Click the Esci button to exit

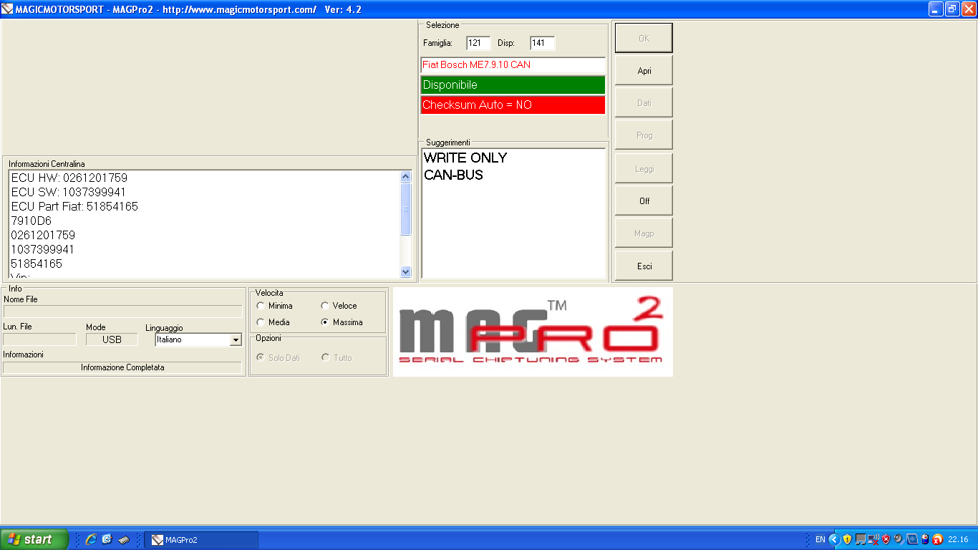[x=644, y=266]
